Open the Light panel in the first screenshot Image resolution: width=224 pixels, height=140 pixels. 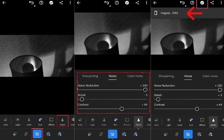click(x=18, y=122)
